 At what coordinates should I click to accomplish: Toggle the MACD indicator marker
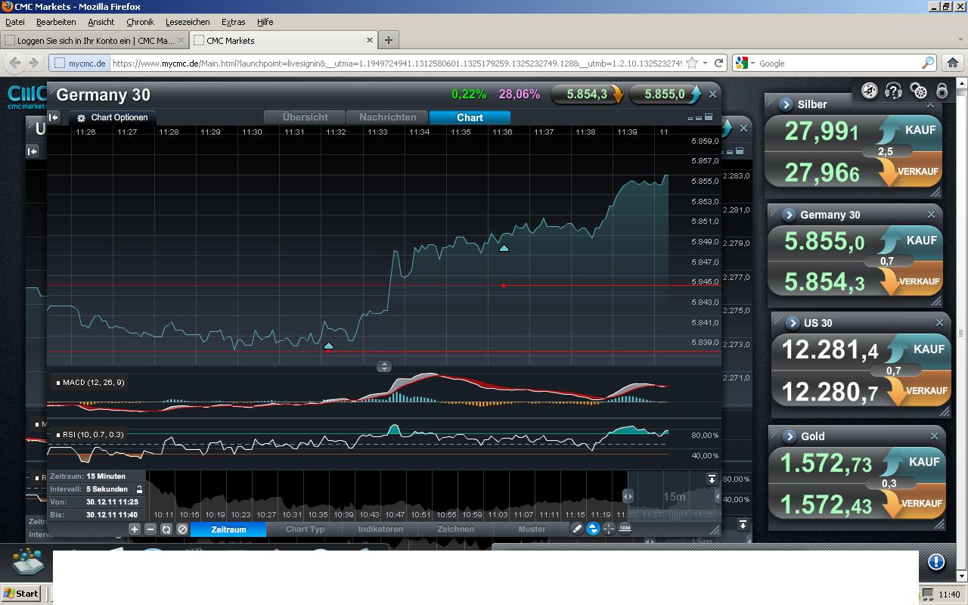pos(58,383)
